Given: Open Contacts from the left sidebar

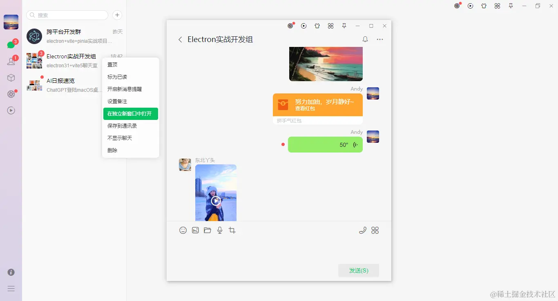Looking at the screenshot, I should [x=11, y=61].
